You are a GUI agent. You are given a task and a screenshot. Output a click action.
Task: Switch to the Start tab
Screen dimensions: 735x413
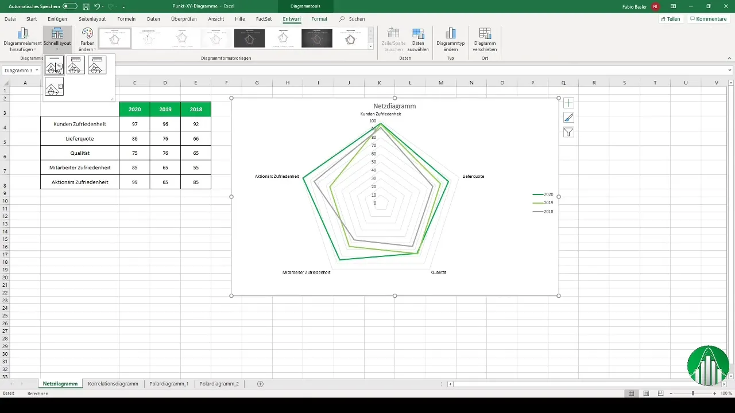32,19
